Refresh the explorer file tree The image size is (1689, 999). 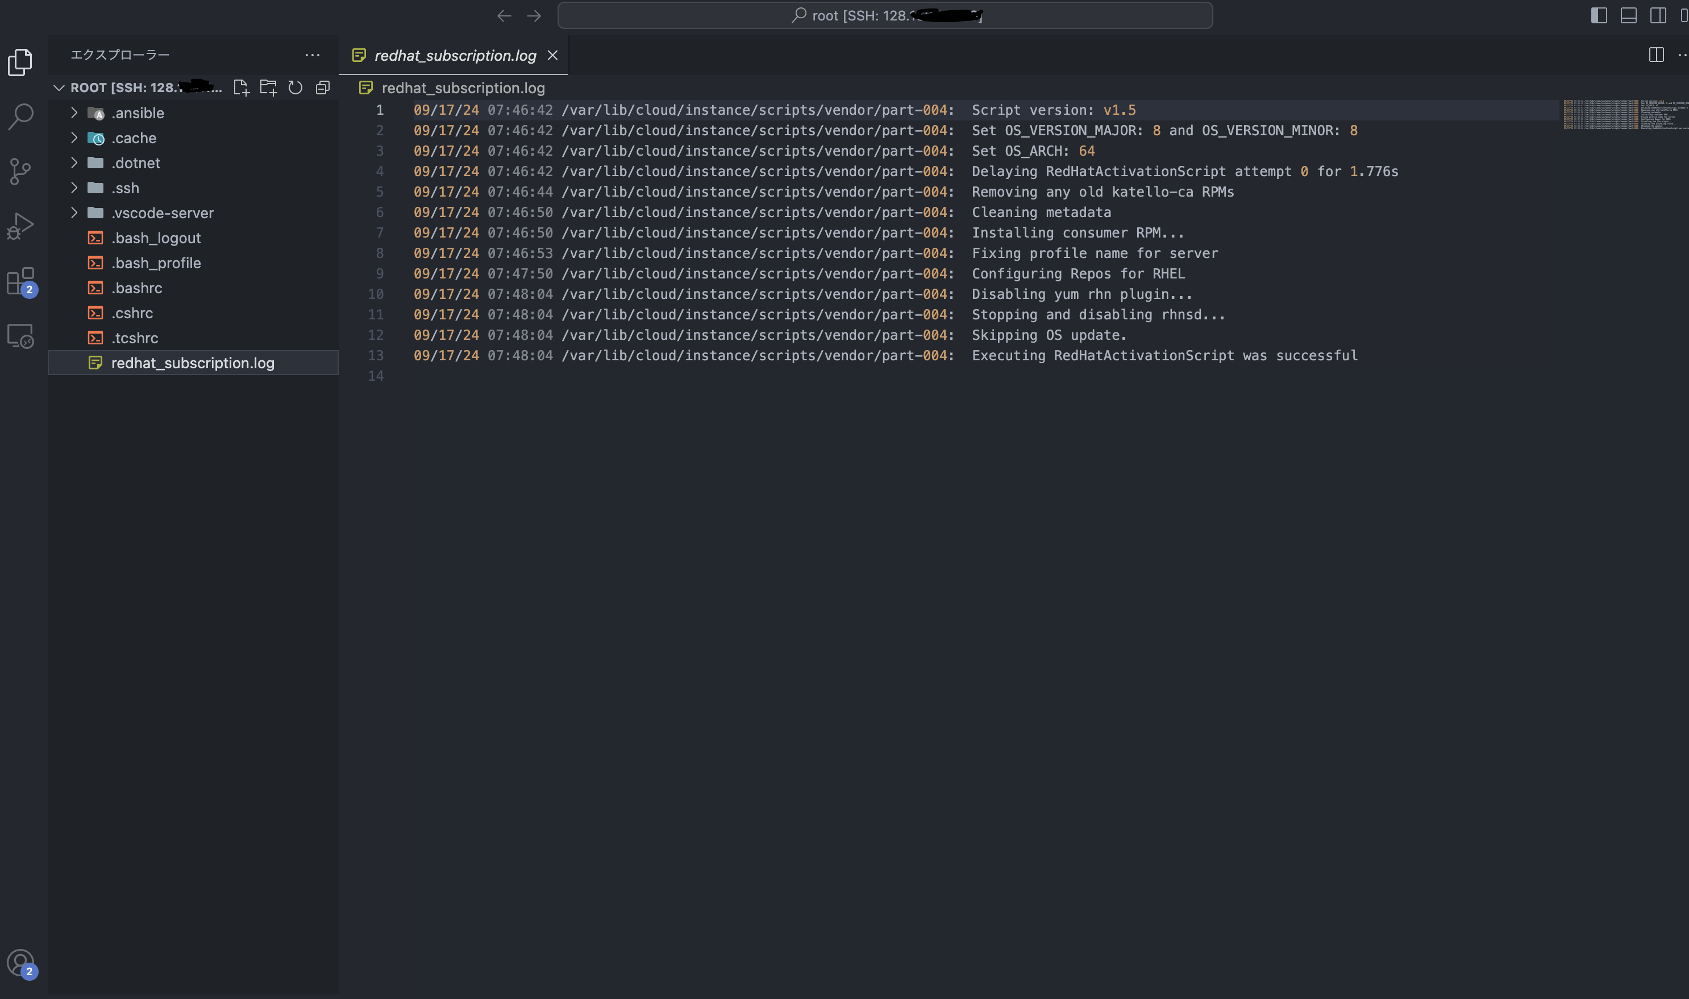(x=296, y=88)
